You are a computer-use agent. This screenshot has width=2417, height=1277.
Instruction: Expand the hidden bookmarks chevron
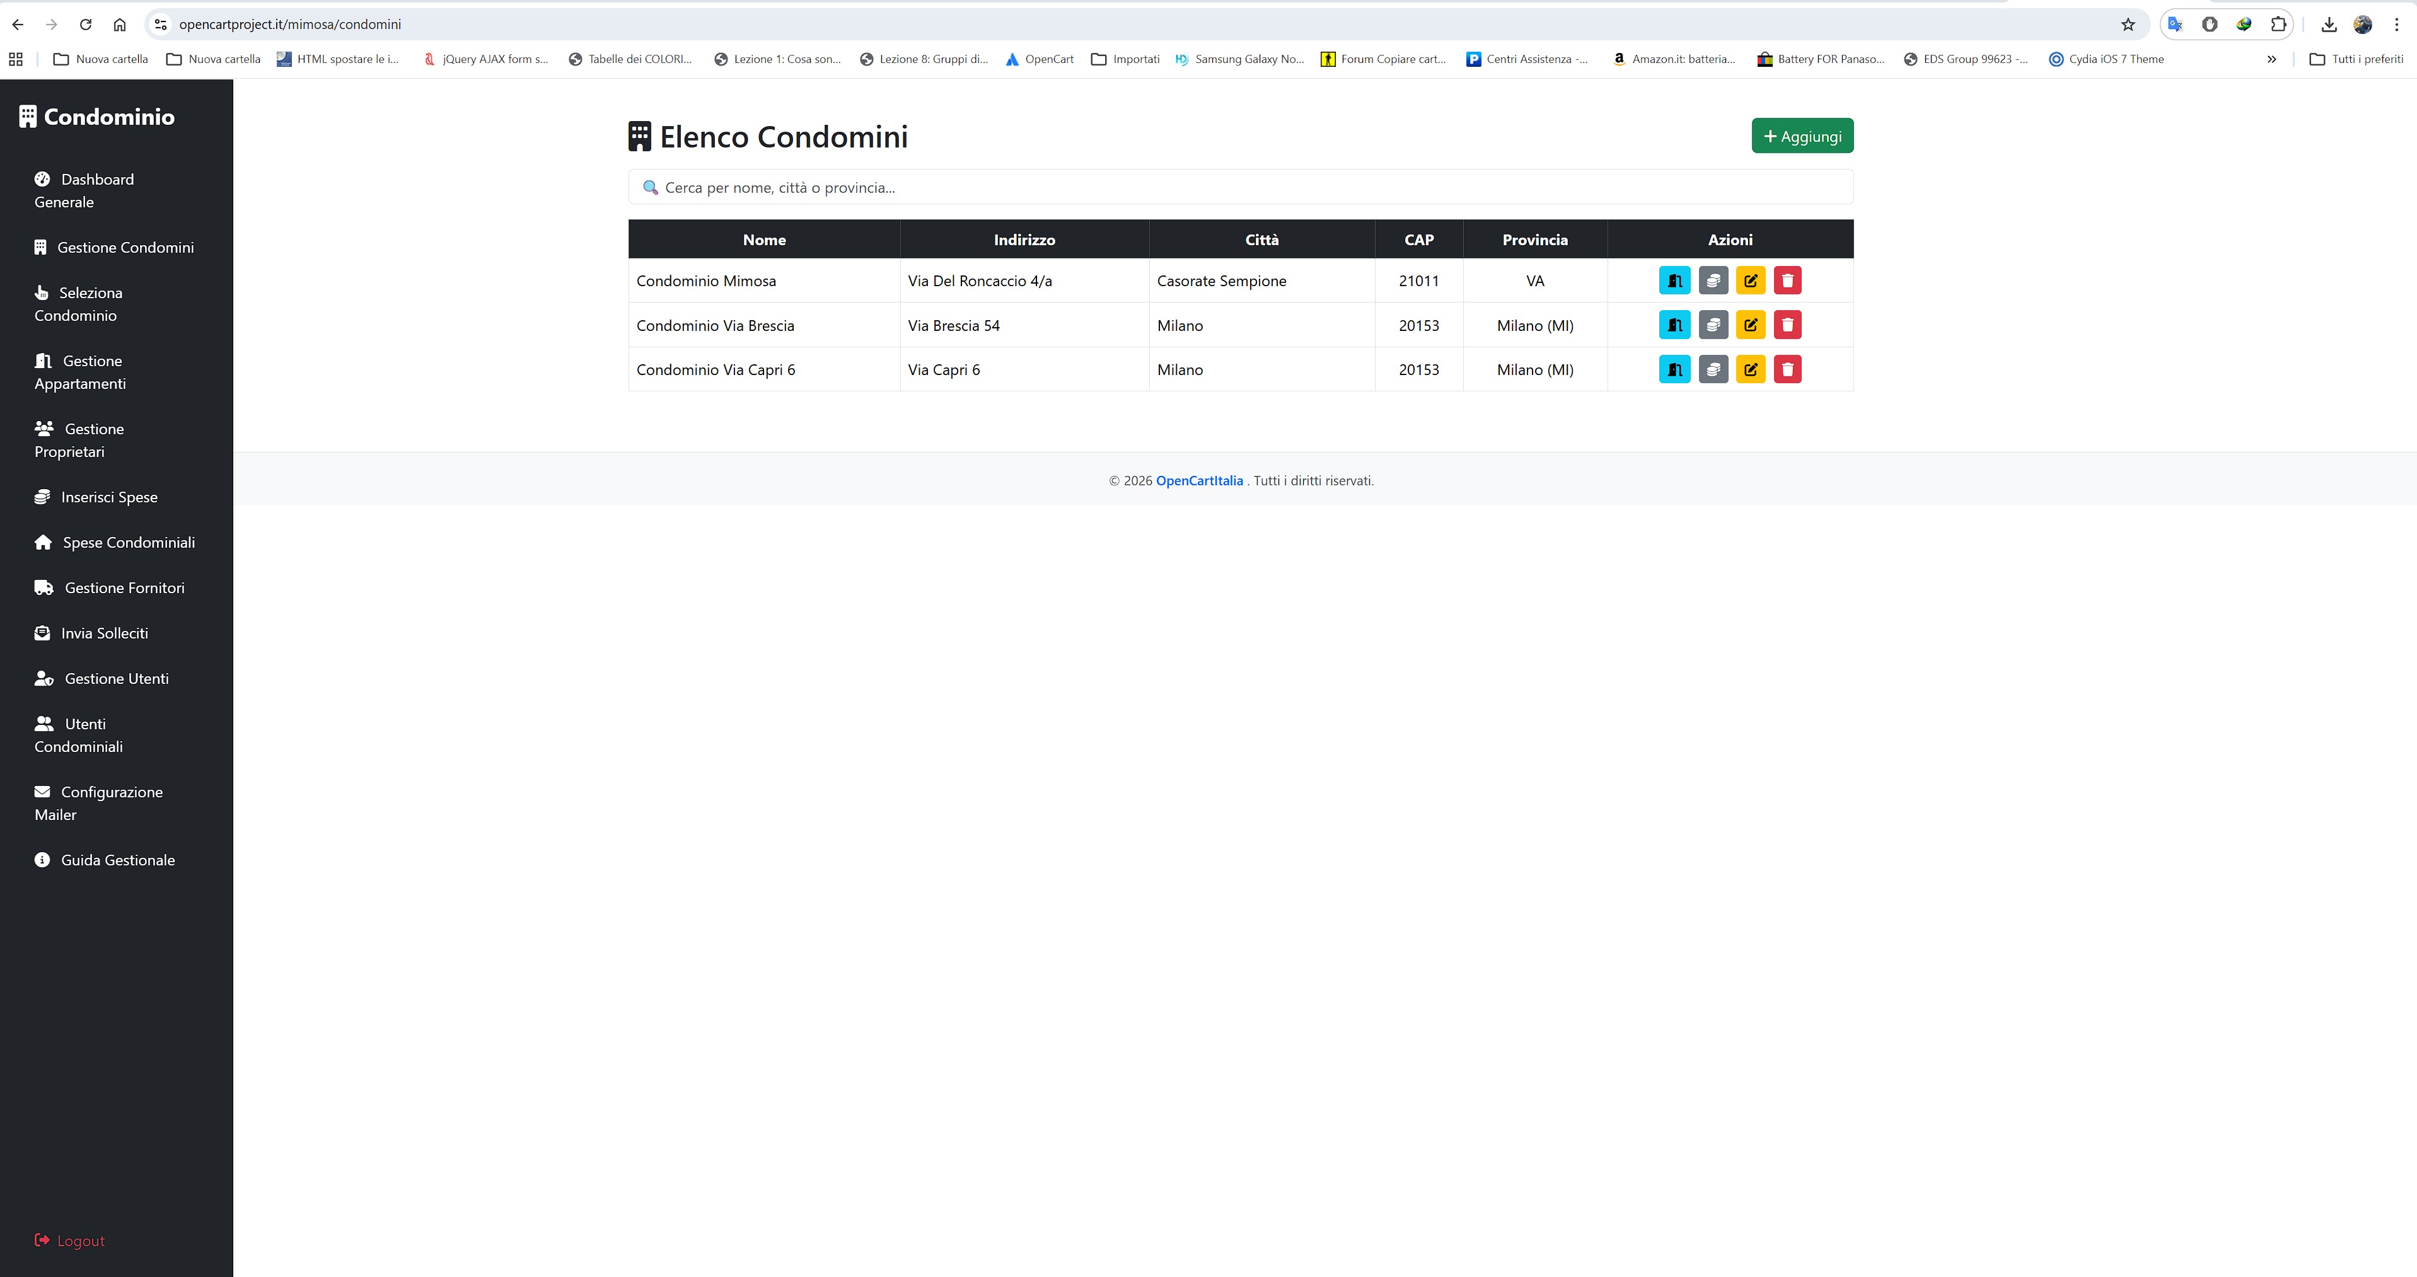2271,58
